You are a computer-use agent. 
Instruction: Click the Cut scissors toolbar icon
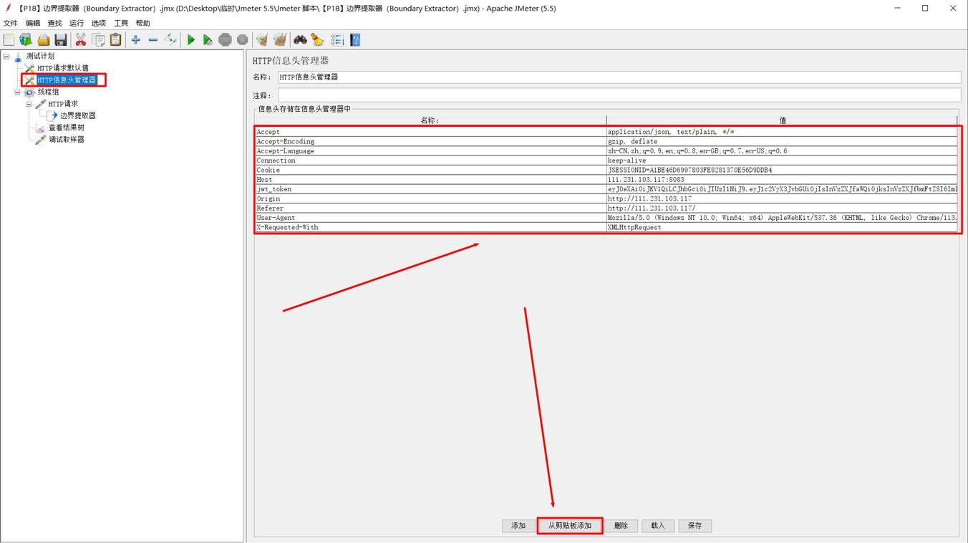pos(81,40)
